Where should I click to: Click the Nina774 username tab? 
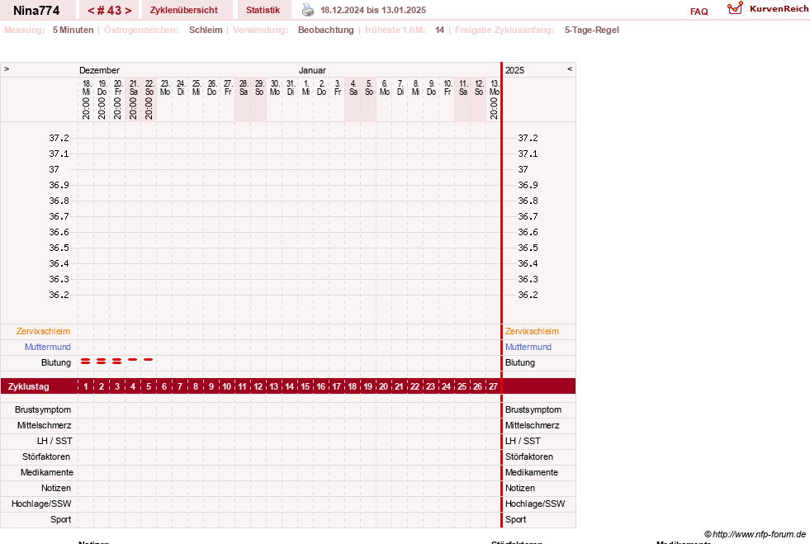pyautogui.click(x=36, y=11)
